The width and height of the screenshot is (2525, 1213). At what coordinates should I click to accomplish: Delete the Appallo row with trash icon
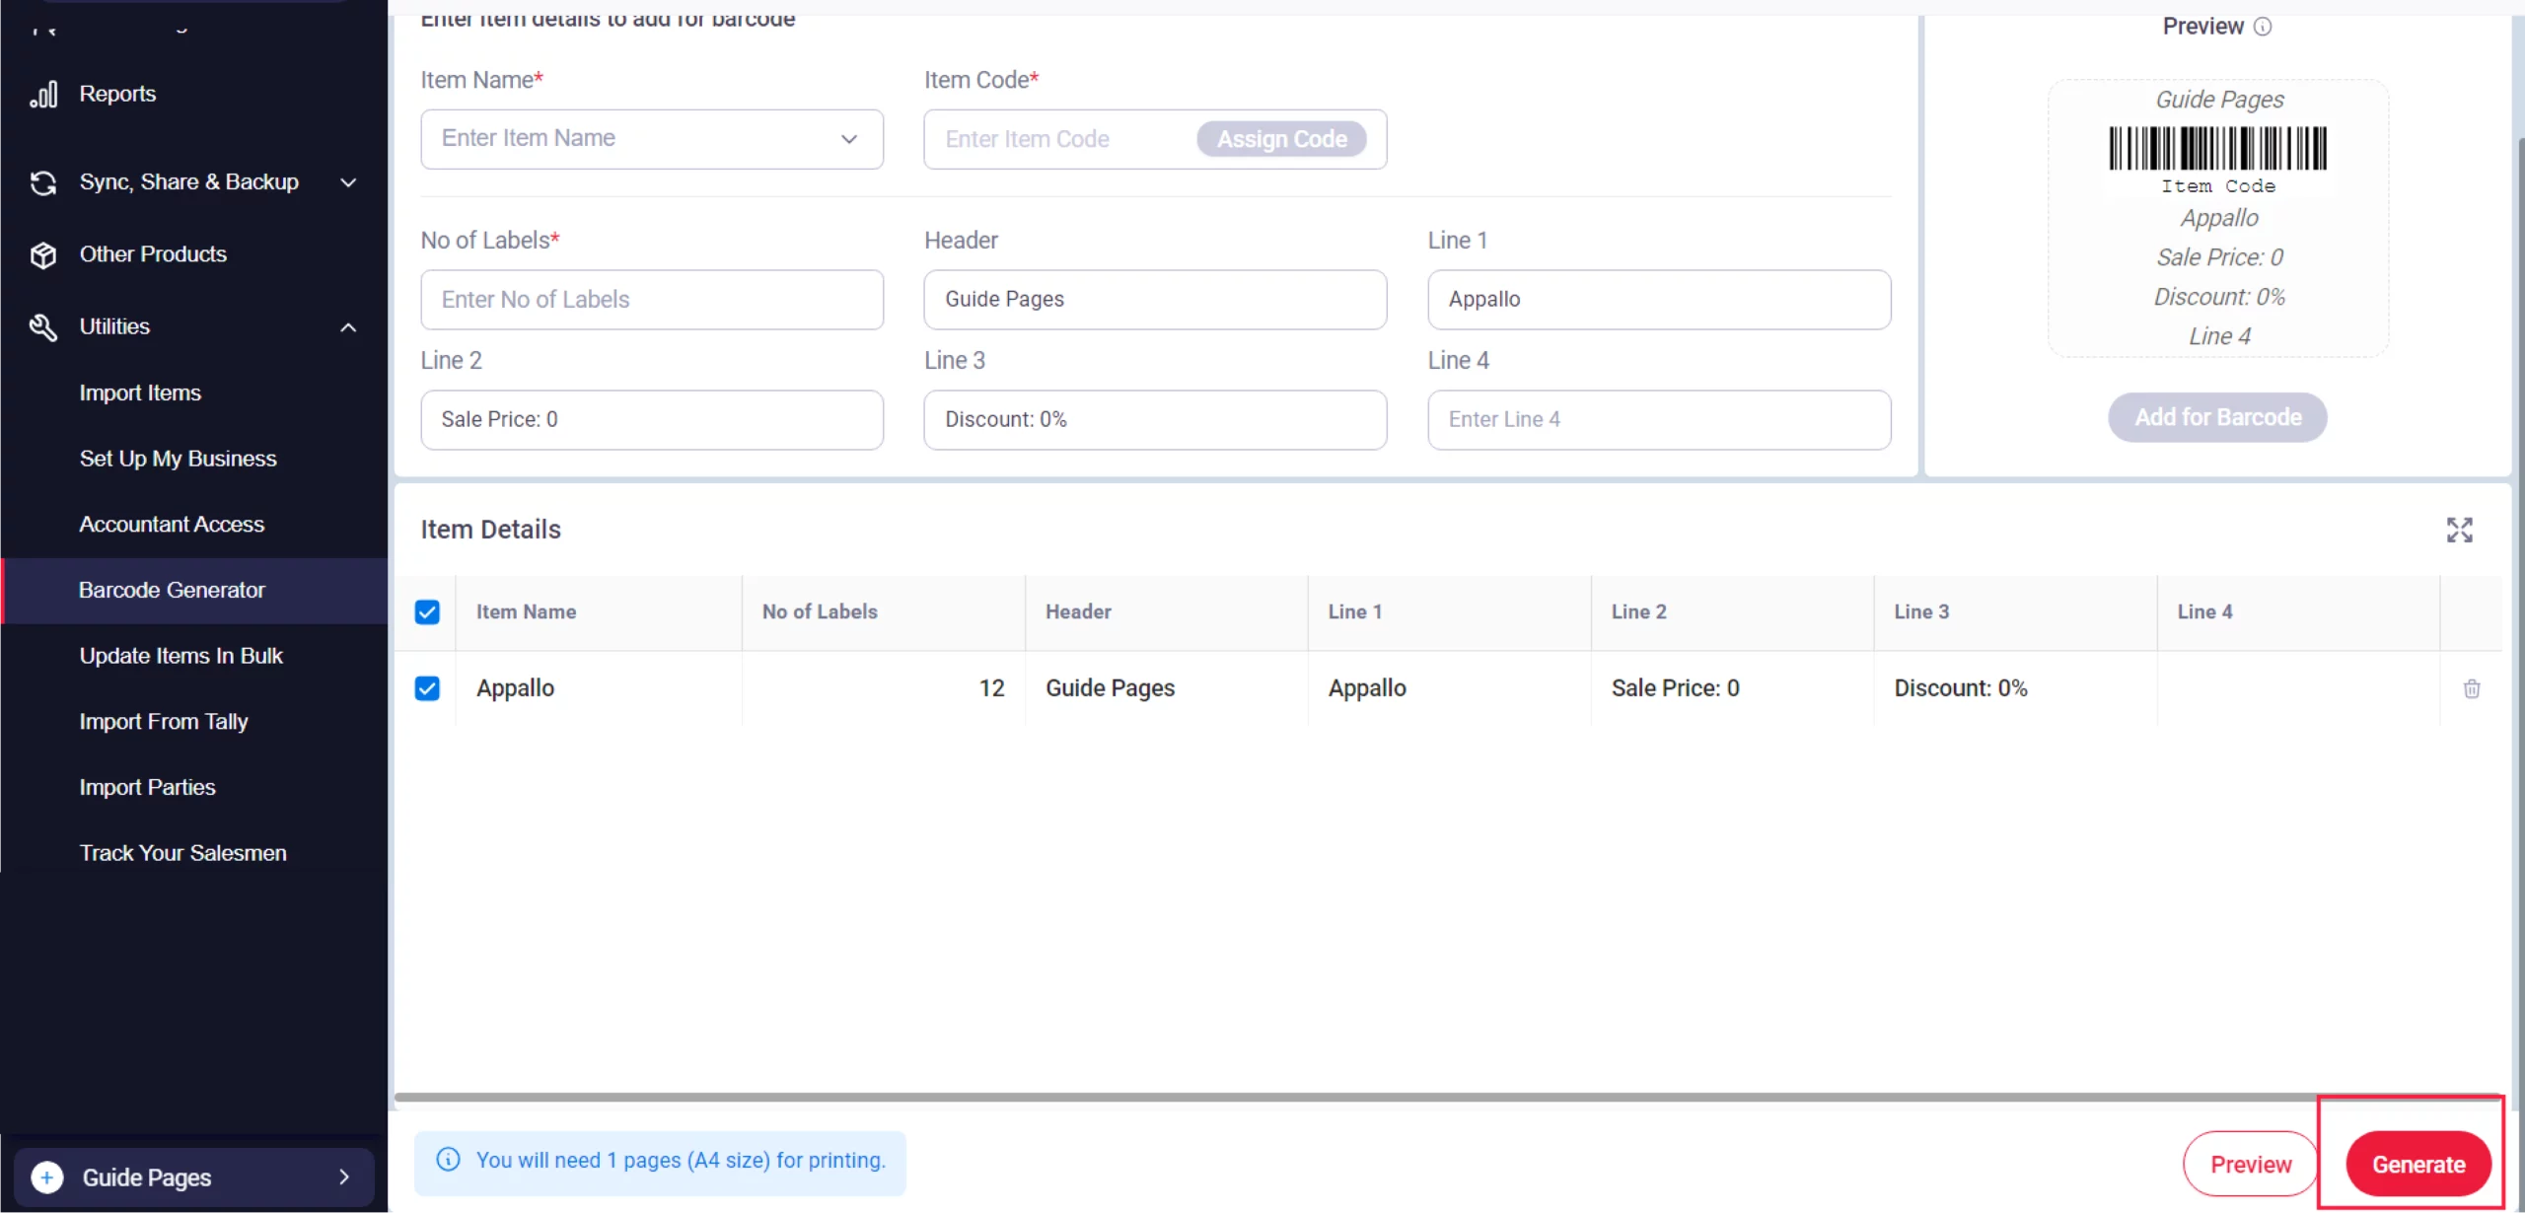2472,688
